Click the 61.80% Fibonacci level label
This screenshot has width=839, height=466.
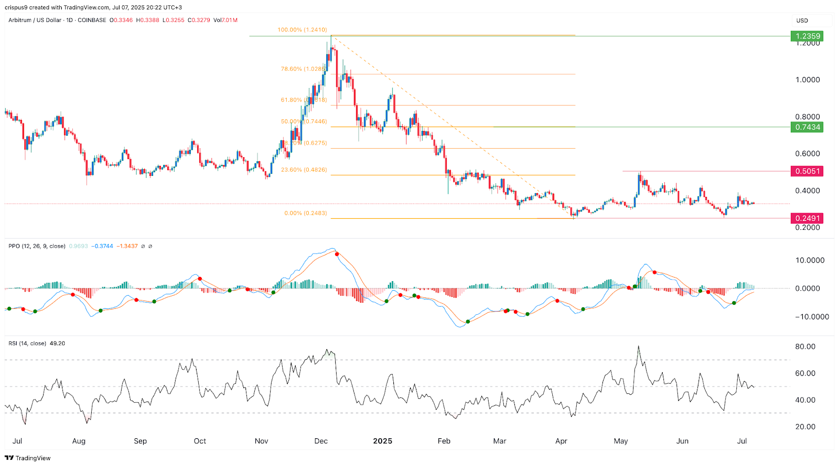coord(304,100)
